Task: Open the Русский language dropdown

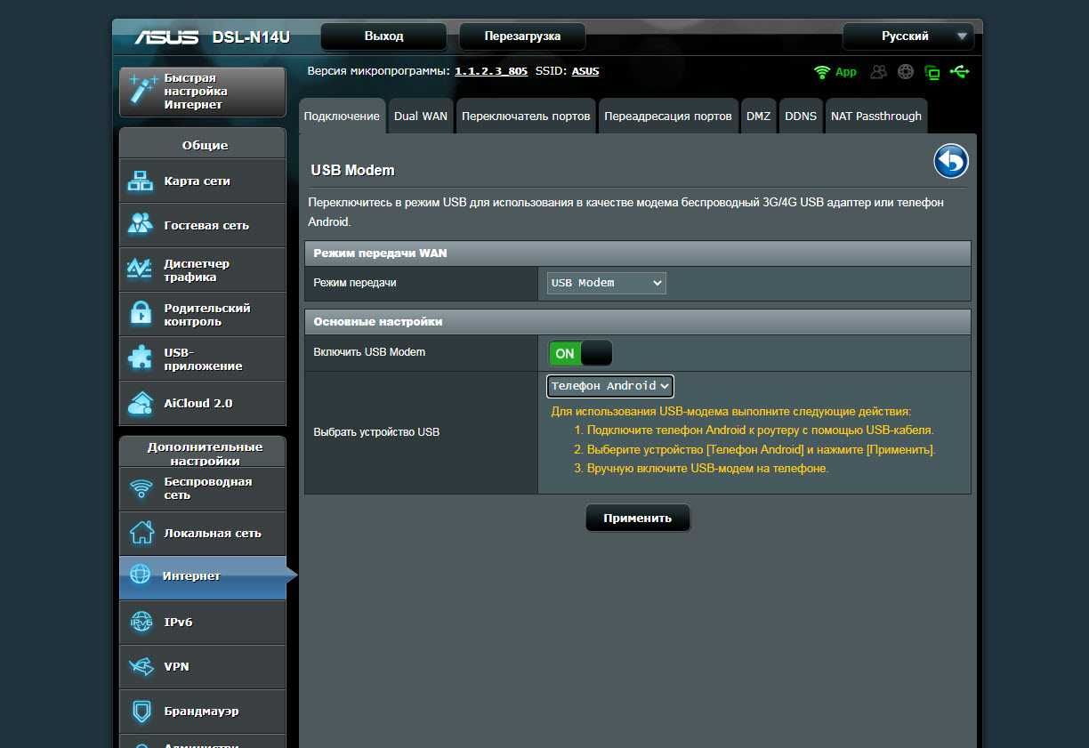Action: click(908, 36)
